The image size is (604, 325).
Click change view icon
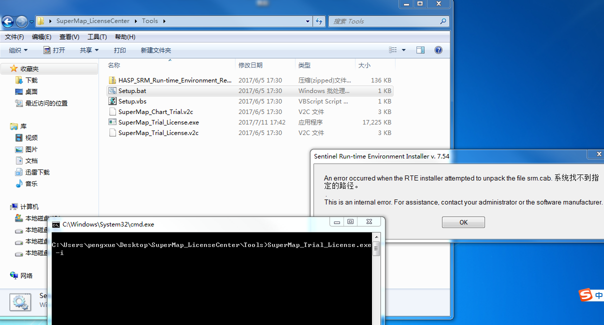[x=393, y=50]
